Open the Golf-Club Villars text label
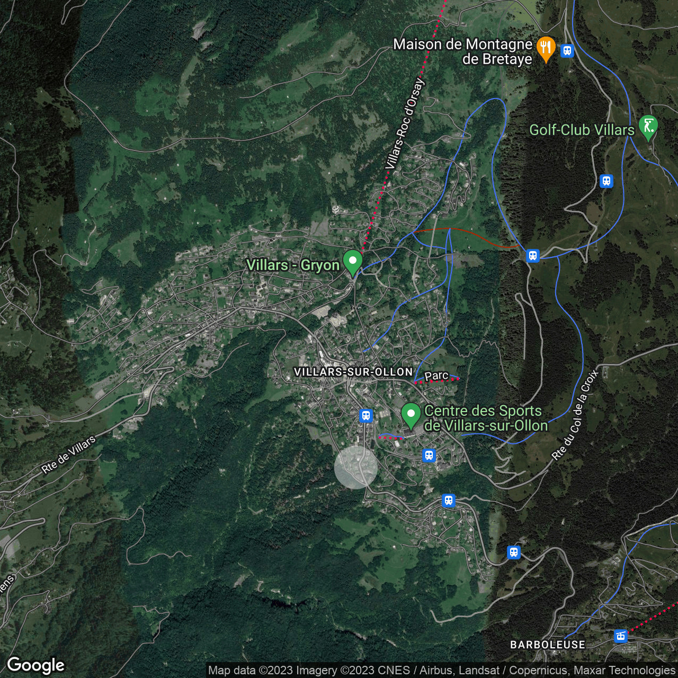Image resolution: width=678 pixels, height=678 pixels. point(582,130)
